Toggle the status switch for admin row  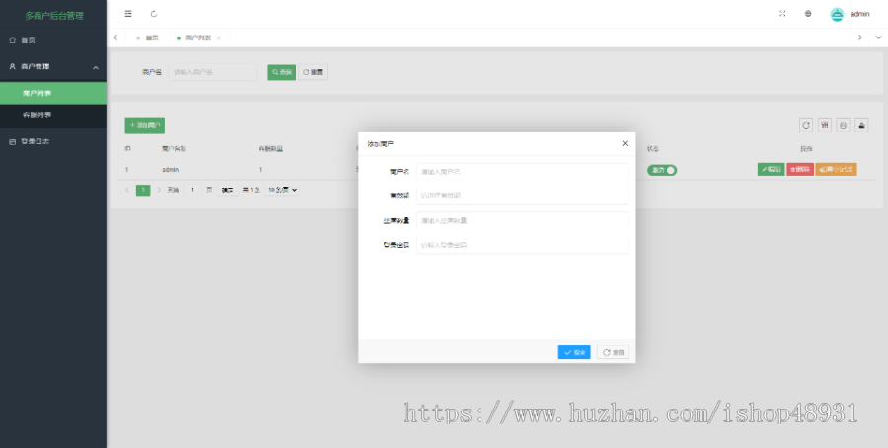(x=662, y=170)
